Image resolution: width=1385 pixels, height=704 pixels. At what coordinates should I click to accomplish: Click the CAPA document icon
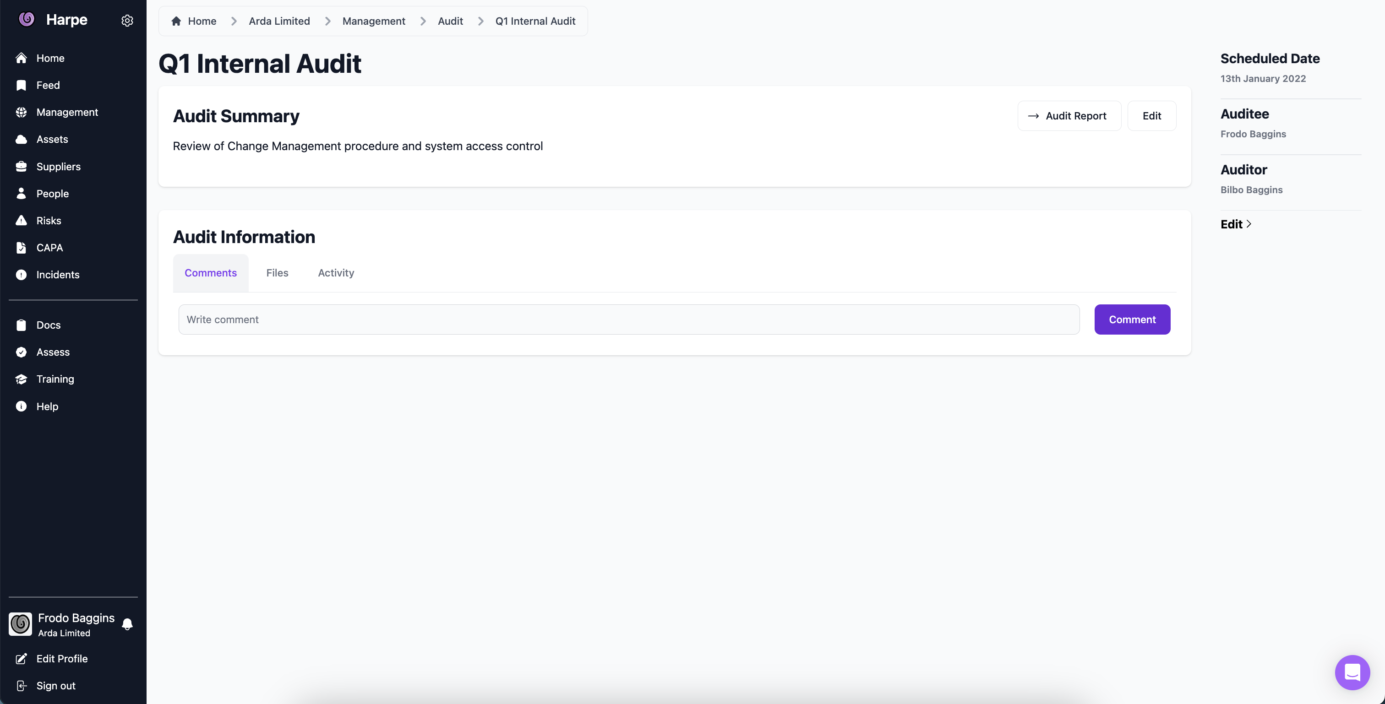(x=21, y=248)
